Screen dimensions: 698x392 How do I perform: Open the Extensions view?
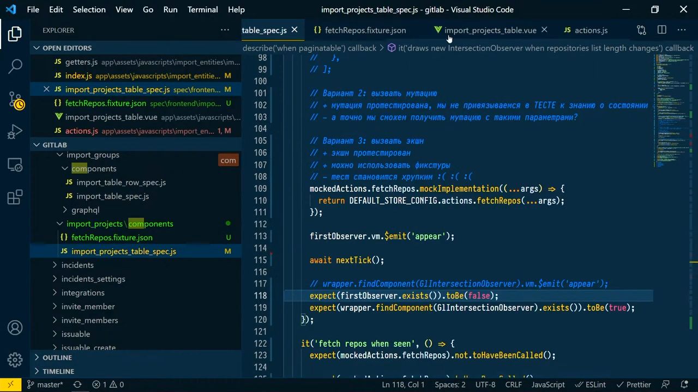(15, 197)
